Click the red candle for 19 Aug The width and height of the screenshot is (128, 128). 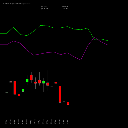coord(31,78)
